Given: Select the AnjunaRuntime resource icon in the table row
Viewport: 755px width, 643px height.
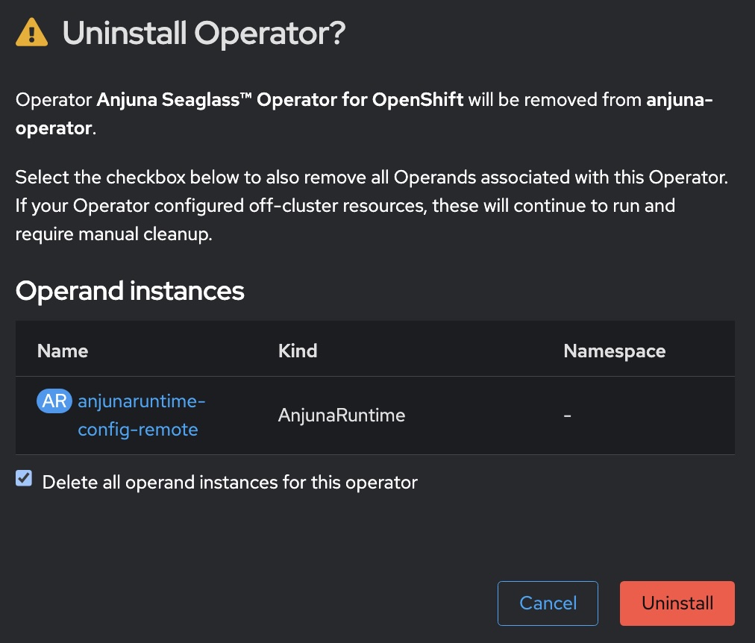Looking at the screenshot, I should click(54, 401).
